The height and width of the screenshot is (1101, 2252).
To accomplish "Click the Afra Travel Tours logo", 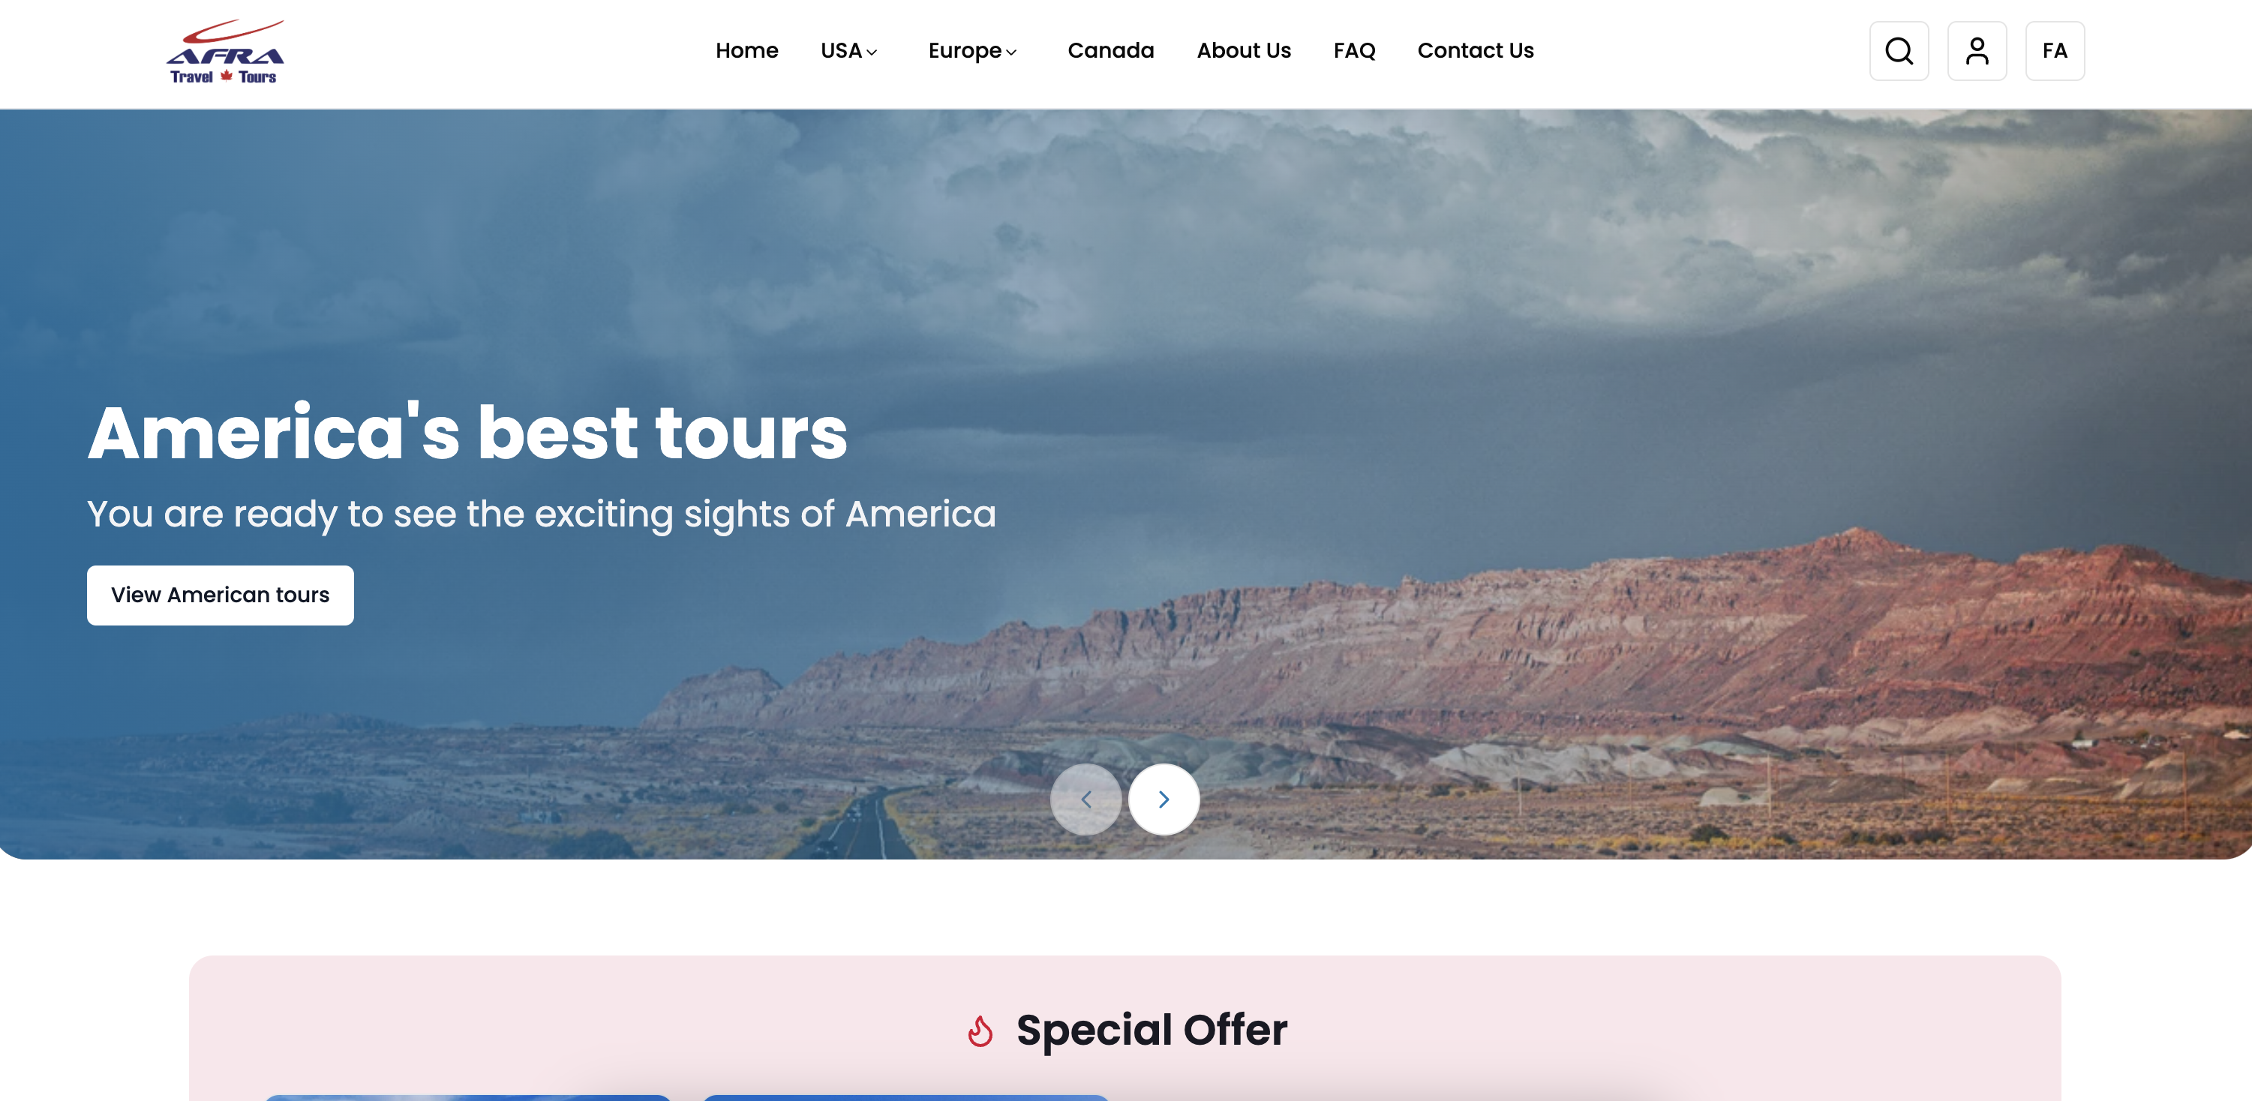I will [226, 52].
